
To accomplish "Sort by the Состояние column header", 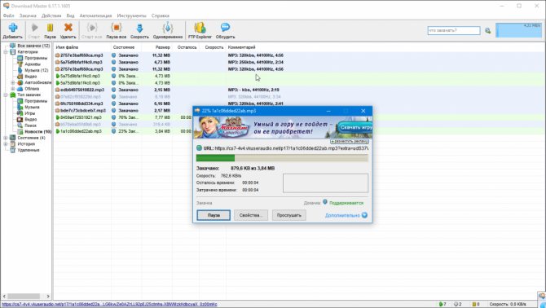I will point(126,47).
